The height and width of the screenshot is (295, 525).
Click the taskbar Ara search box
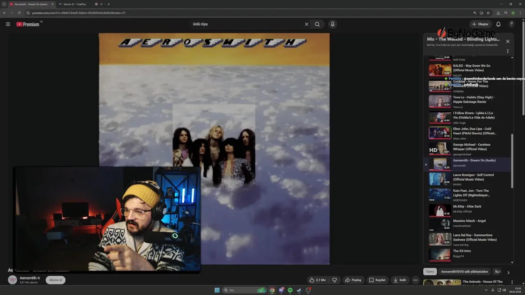pyautogui.click(x=245, y=290)
